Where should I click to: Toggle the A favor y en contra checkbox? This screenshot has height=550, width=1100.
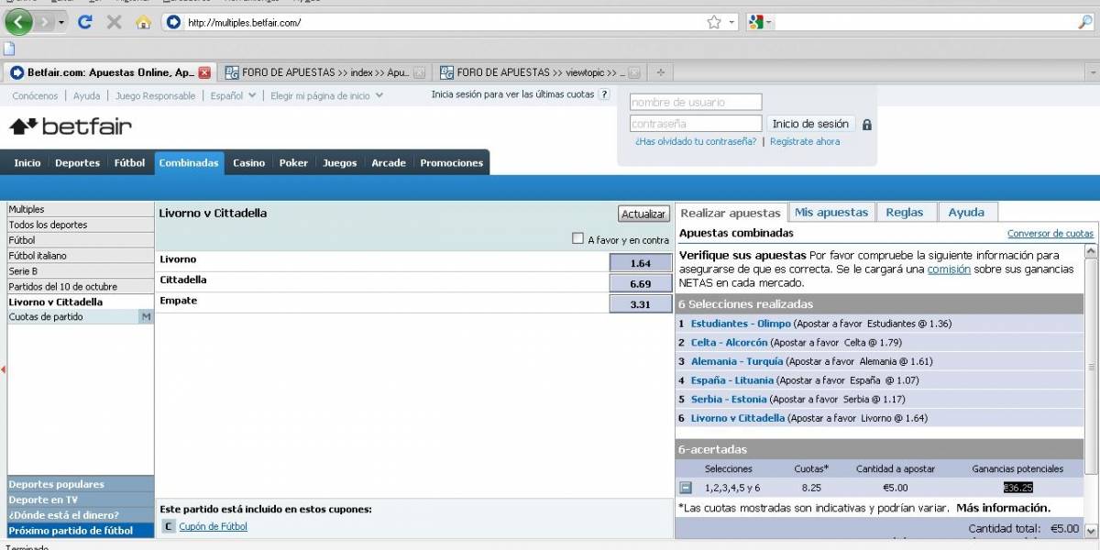(577, 239)
